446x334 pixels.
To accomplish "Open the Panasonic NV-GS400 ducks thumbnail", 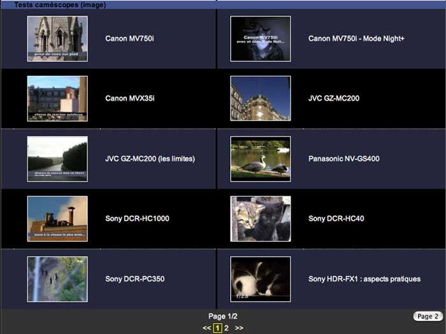I will click(x=261, y=159).
